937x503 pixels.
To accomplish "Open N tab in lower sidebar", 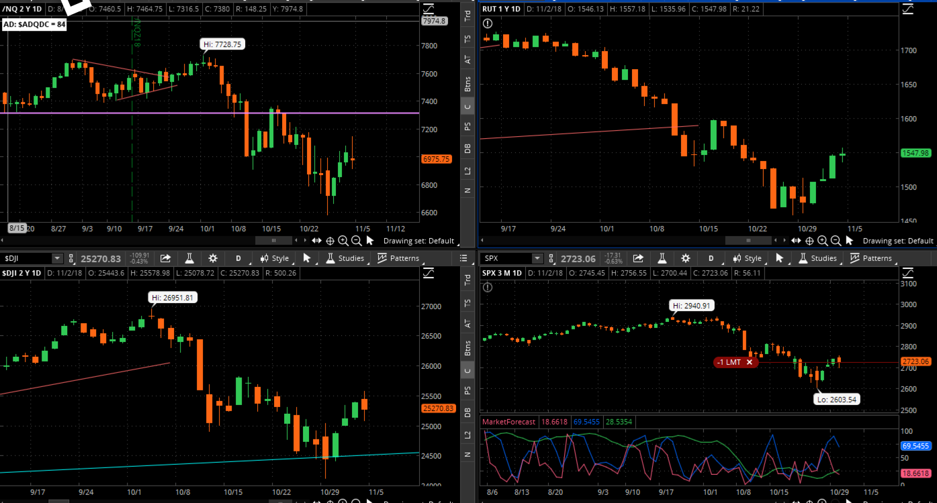I will (x=467, y=454).
